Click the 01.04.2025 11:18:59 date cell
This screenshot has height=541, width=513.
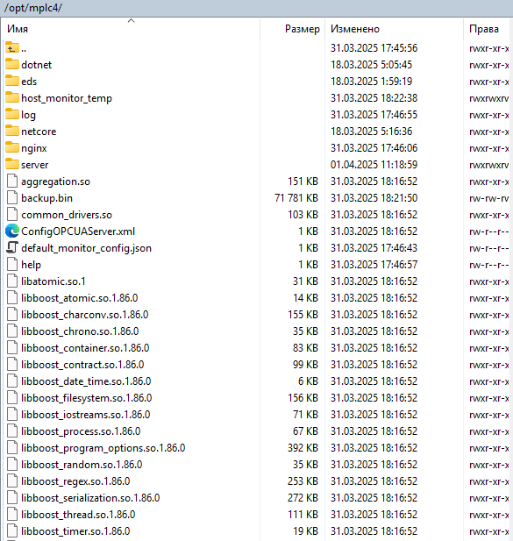pos(374,165)
